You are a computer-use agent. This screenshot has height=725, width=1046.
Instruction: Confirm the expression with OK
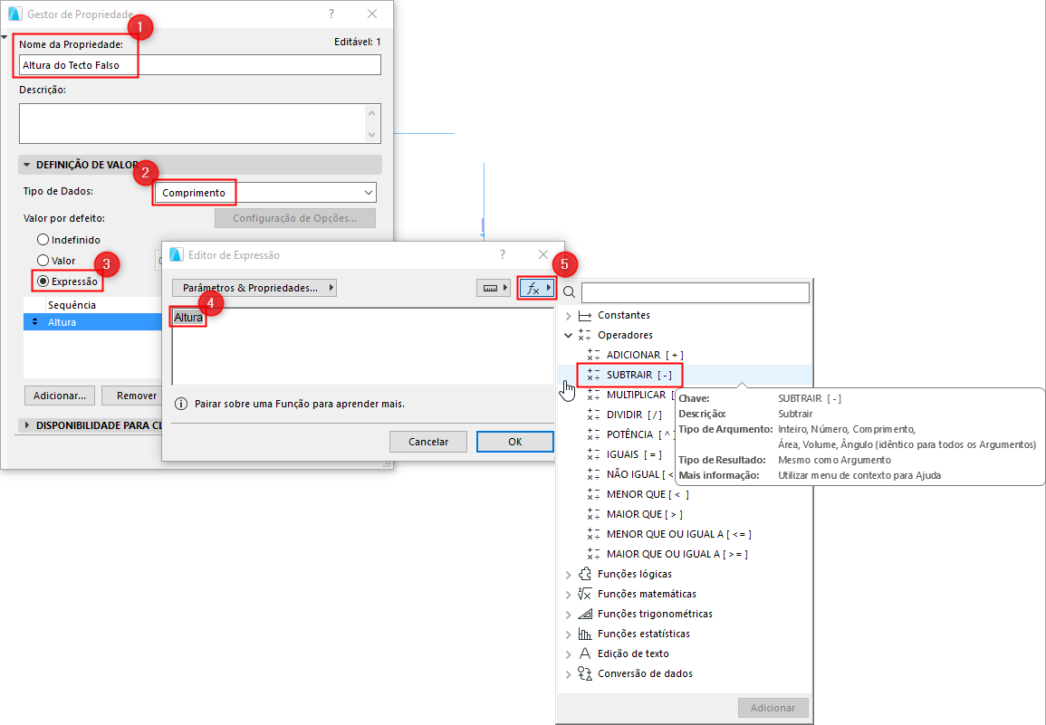514,442
